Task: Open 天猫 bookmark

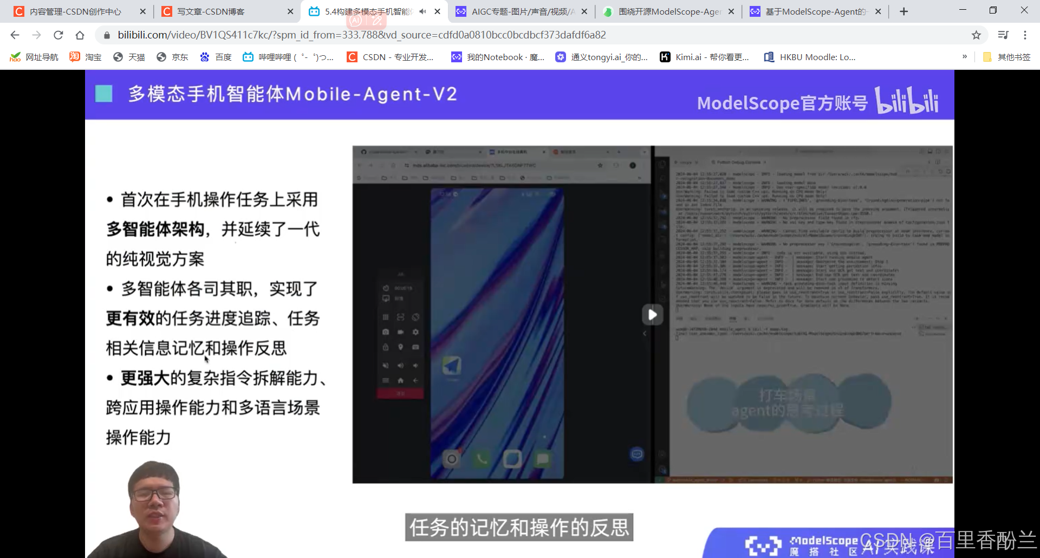Action: click(x=129, y=57)
